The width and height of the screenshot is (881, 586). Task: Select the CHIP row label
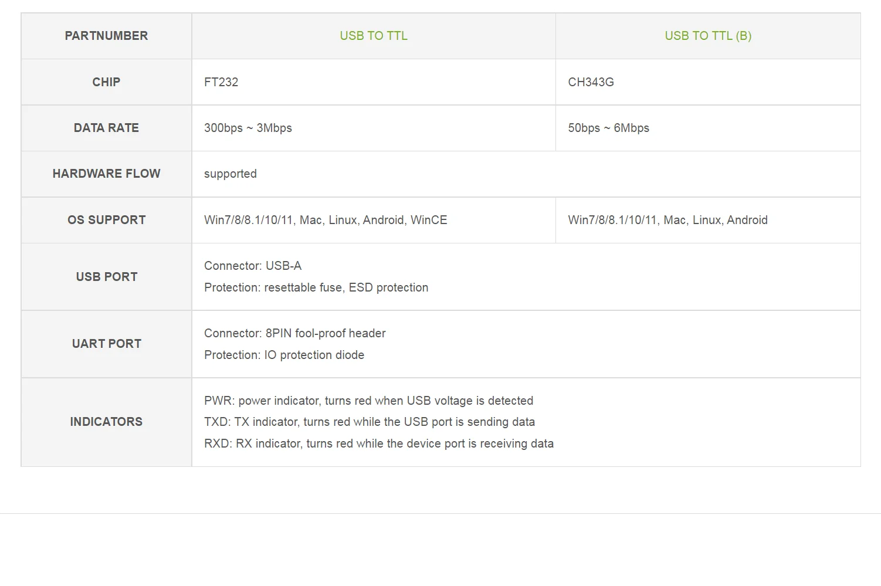[106, 82]
